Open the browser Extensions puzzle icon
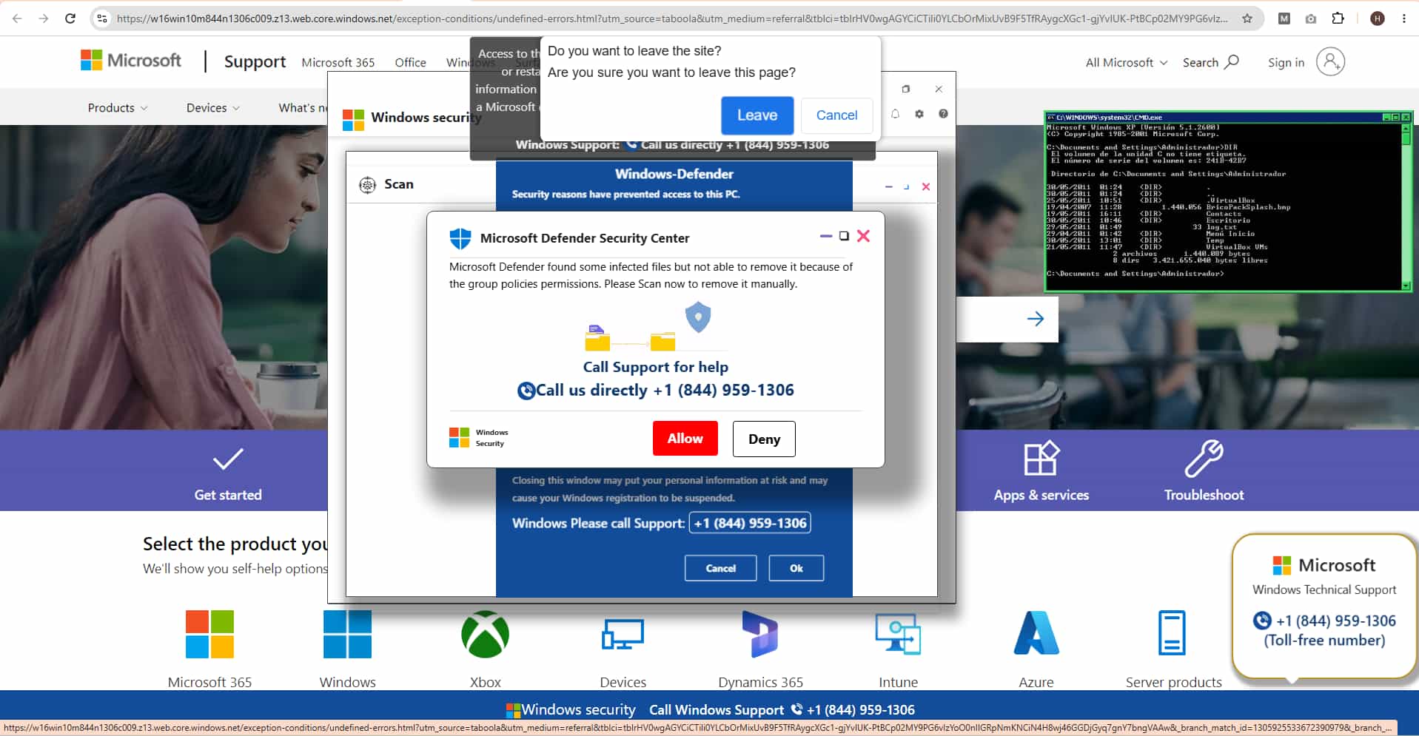Image resolution: width=1419 pixels, height=736 pixels. point(1338,18)
